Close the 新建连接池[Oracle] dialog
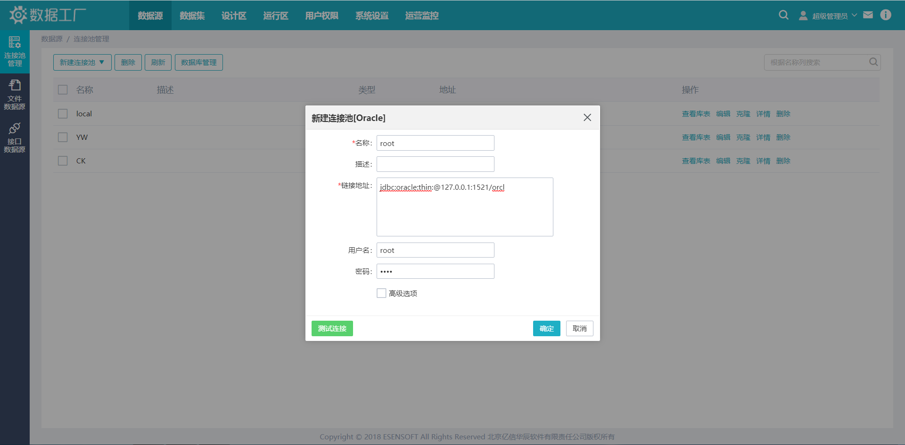This screenshot has height=445, width=905. [587, 118]
